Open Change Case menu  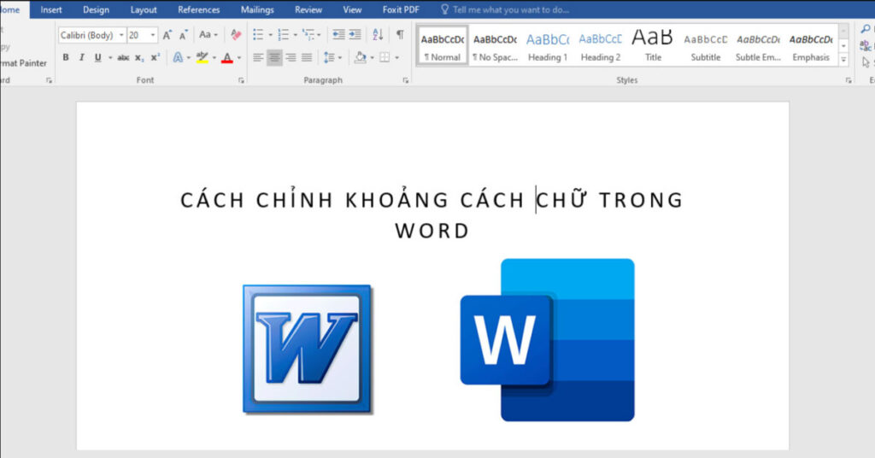[208, 34]
